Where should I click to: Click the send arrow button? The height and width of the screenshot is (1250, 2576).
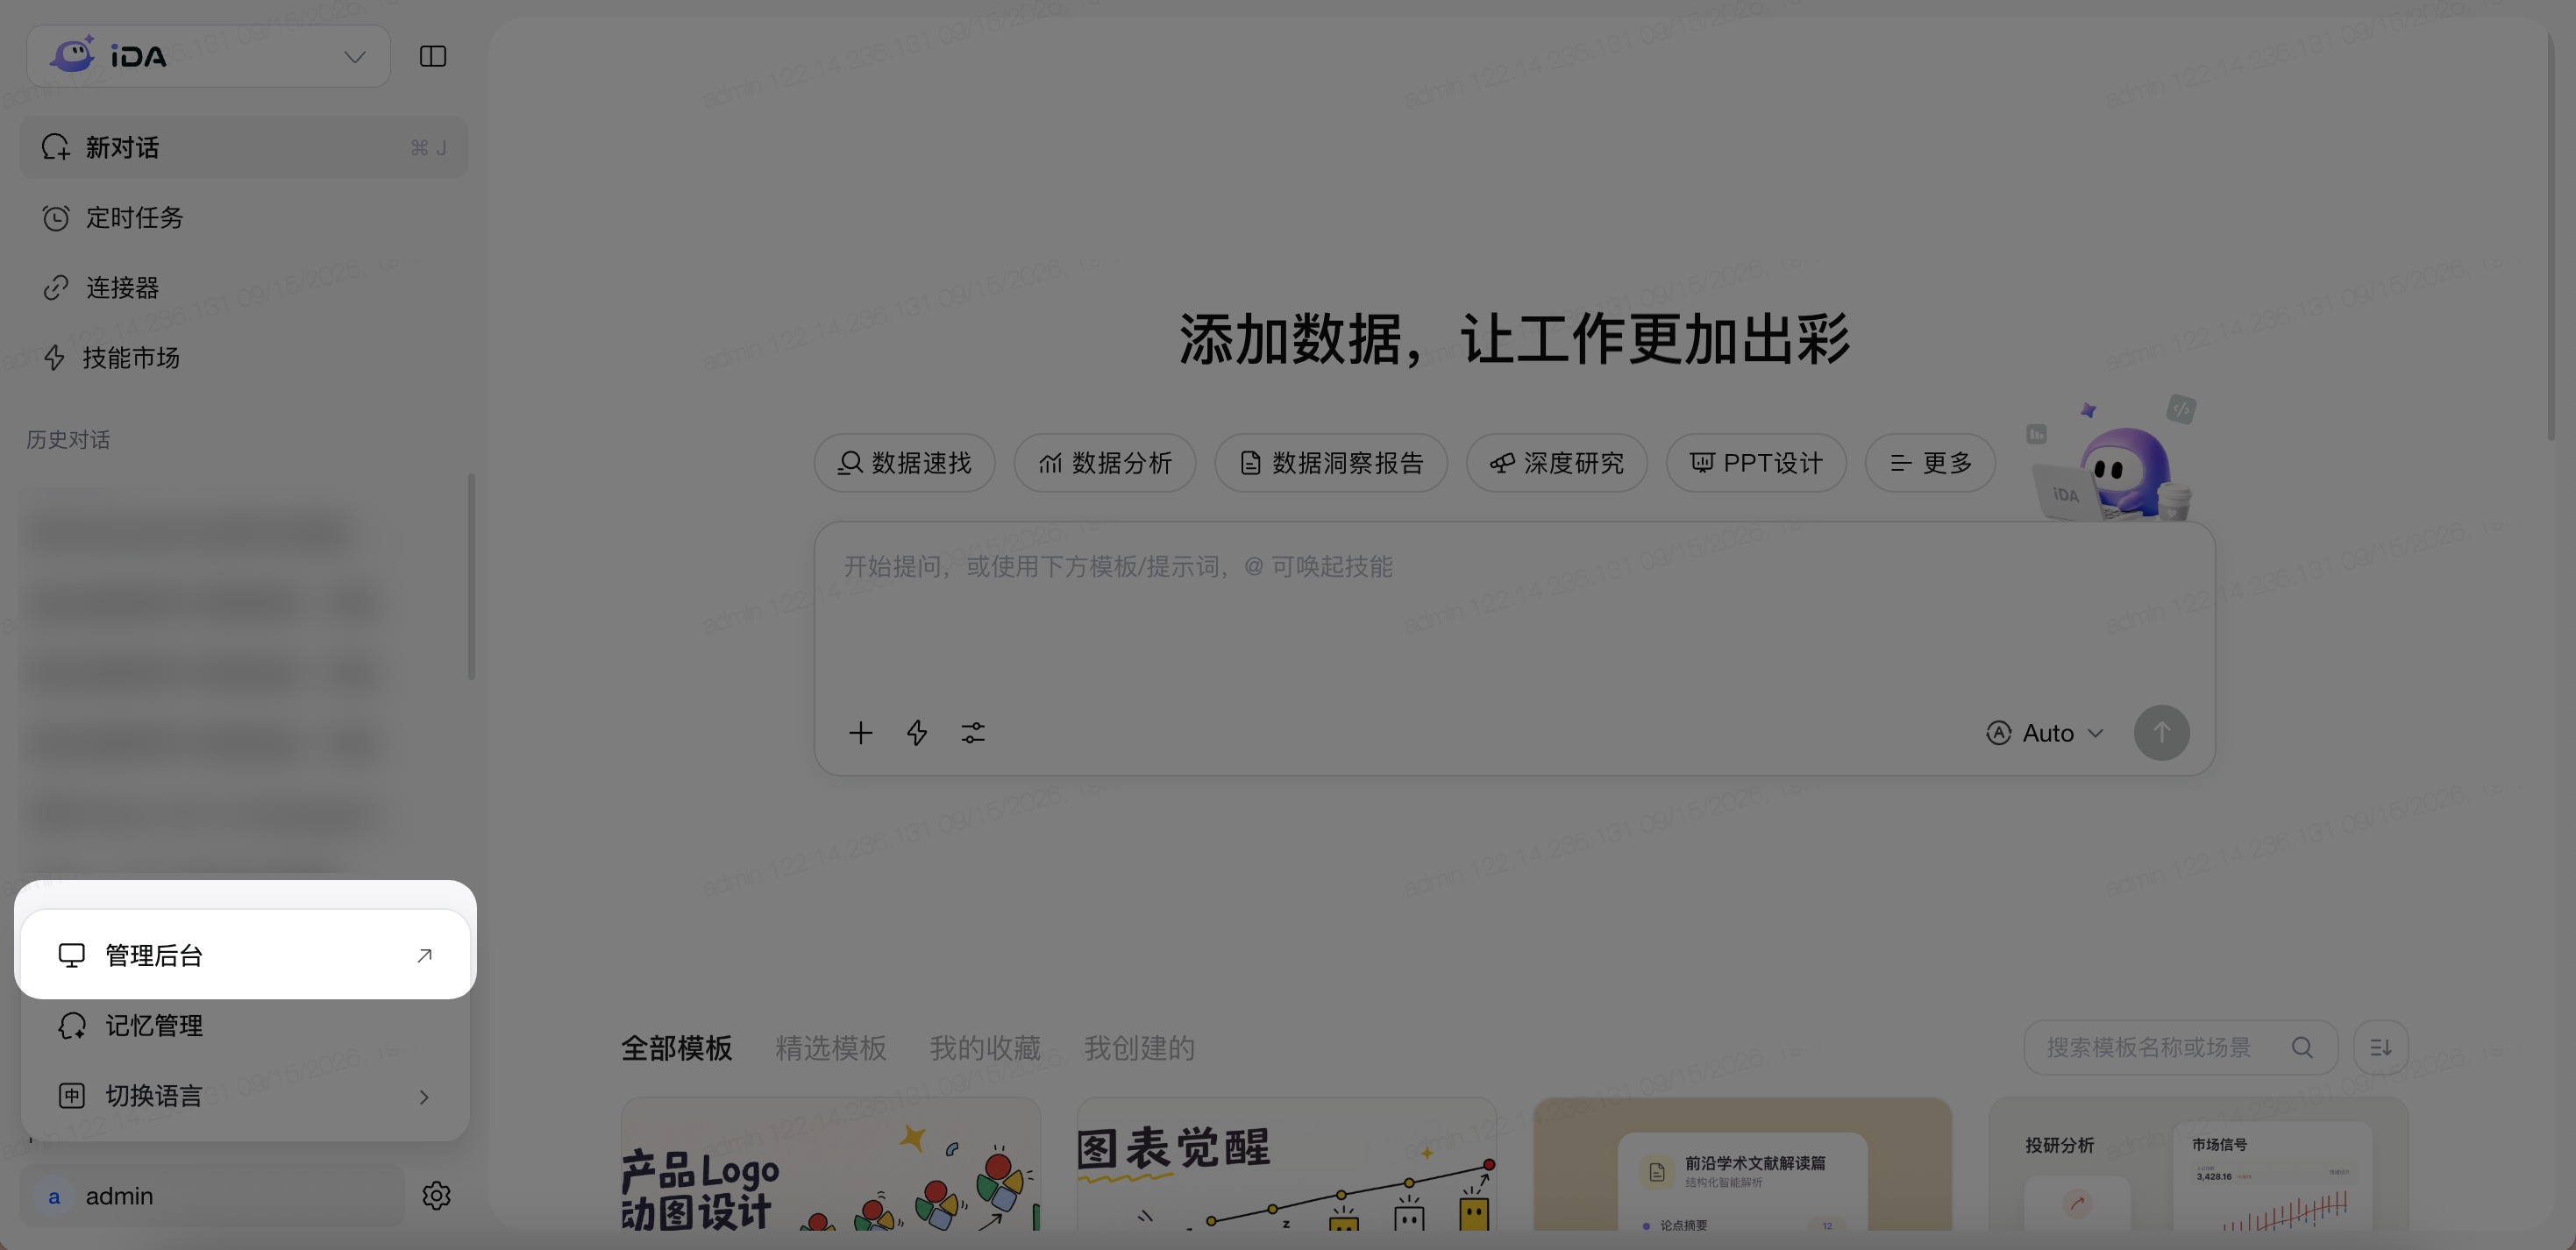pyautogui.click(x=2161, y=733)
